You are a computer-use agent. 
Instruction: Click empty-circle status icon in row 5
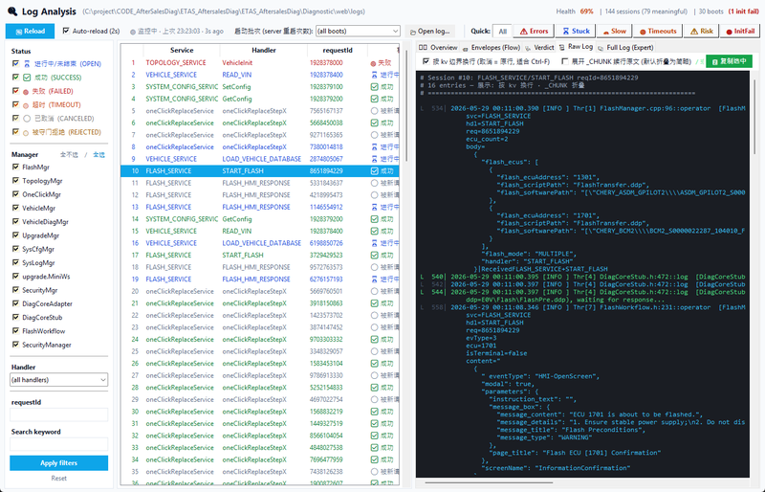[x=374, y=111]
